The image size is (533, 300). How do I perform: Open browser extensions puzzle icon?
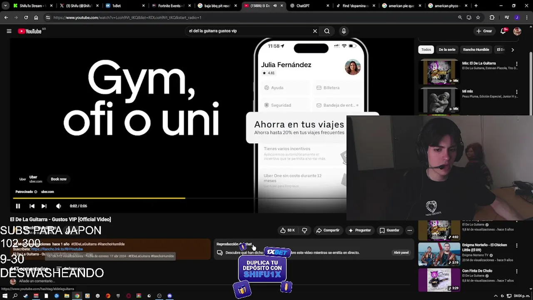[492, 17]
